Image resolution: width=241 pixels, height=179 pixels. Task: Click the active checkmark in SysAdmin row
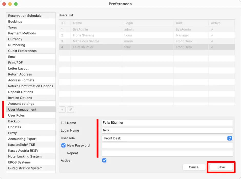pos(212,29)
